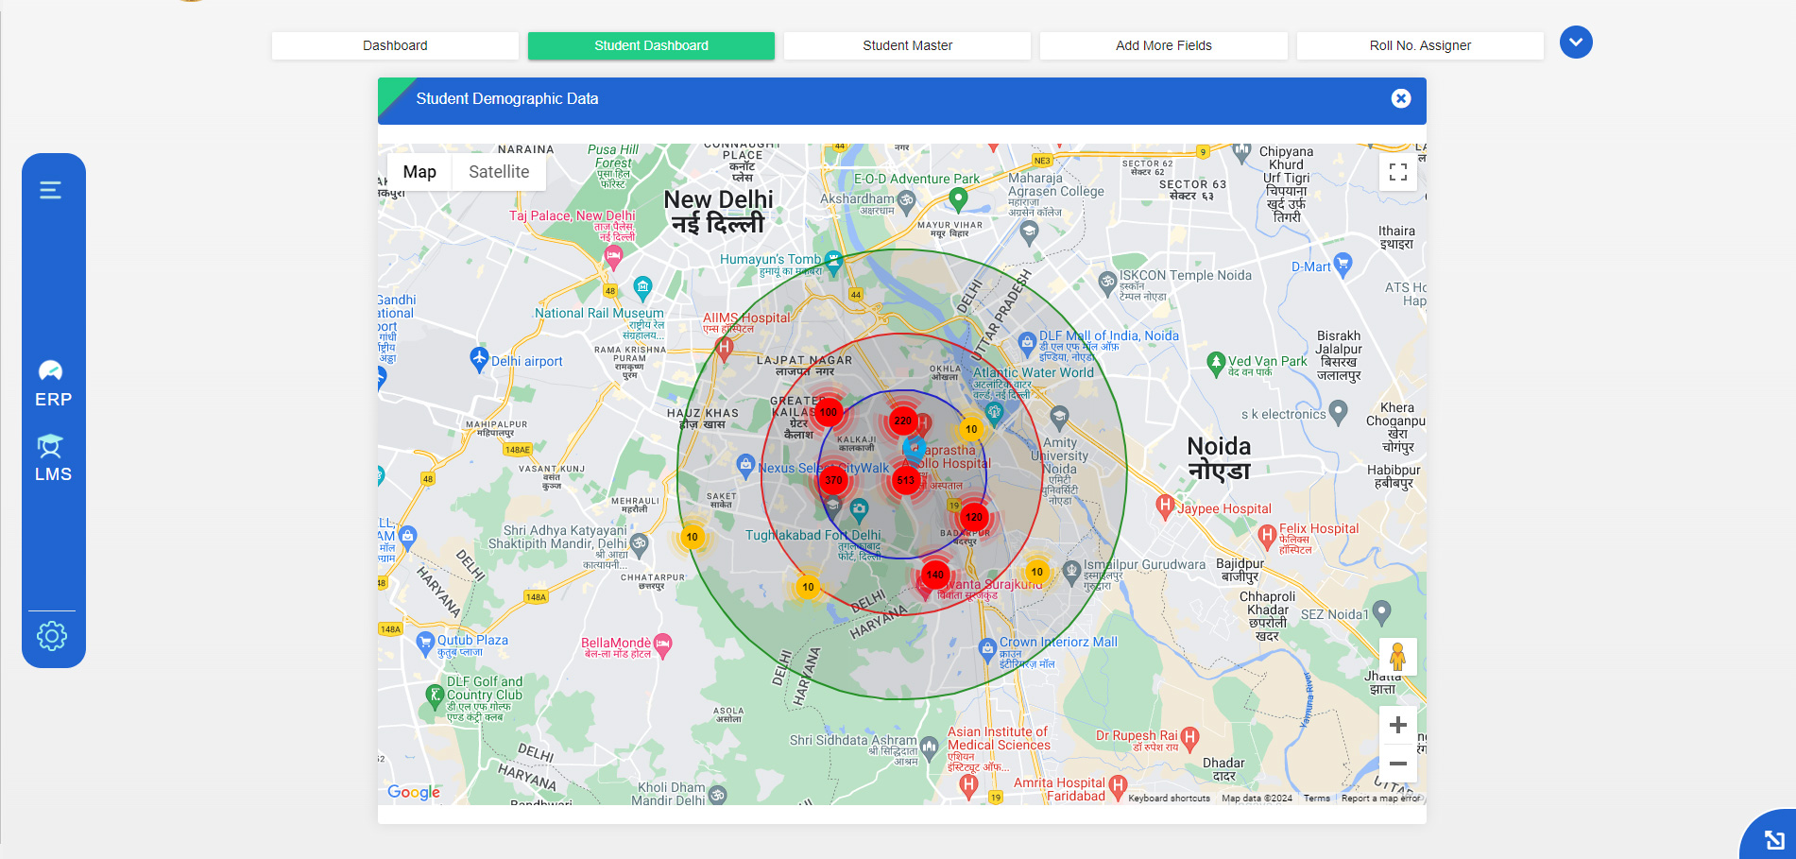The width and height of the screenshot is (1796, 859).
Task: Click the red cluster marker 513
Action: click(906, 480)
